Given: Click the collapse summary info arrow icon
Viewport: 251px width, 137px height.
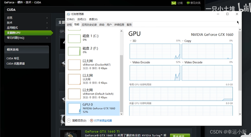Looking at the screenshot, I should (69, 120).
